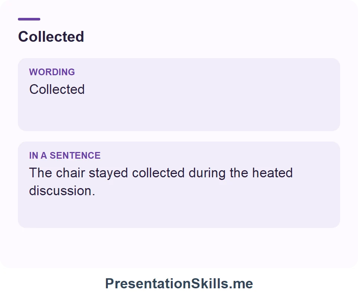The width and height of the screenshot is (358, 298).
Task: Click the IN A SENTENCE card background
Action: (179, 185)
